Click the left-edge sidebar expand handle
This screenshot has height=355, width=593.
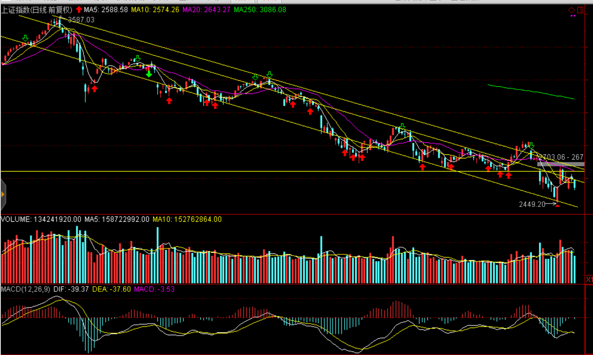coord(3,194)
